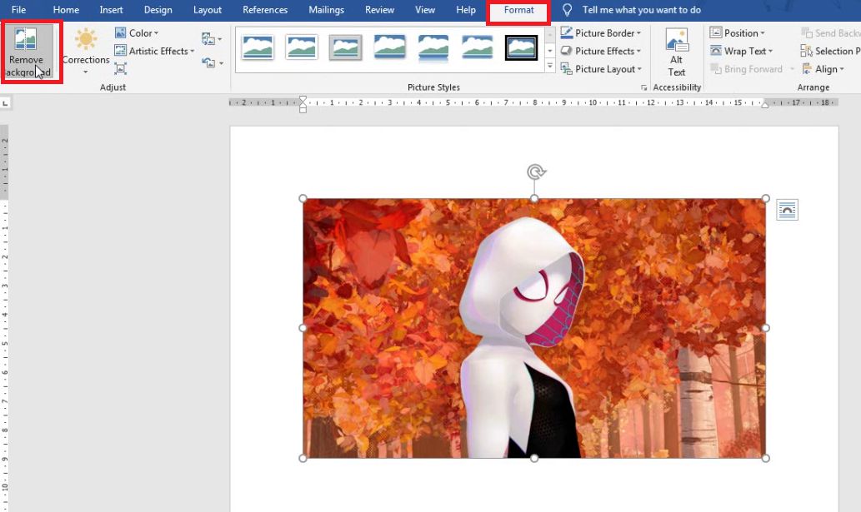Open the Compress Pictures icon
The height and width of the screenshot is (512, 861).
[x=121, y=68]
